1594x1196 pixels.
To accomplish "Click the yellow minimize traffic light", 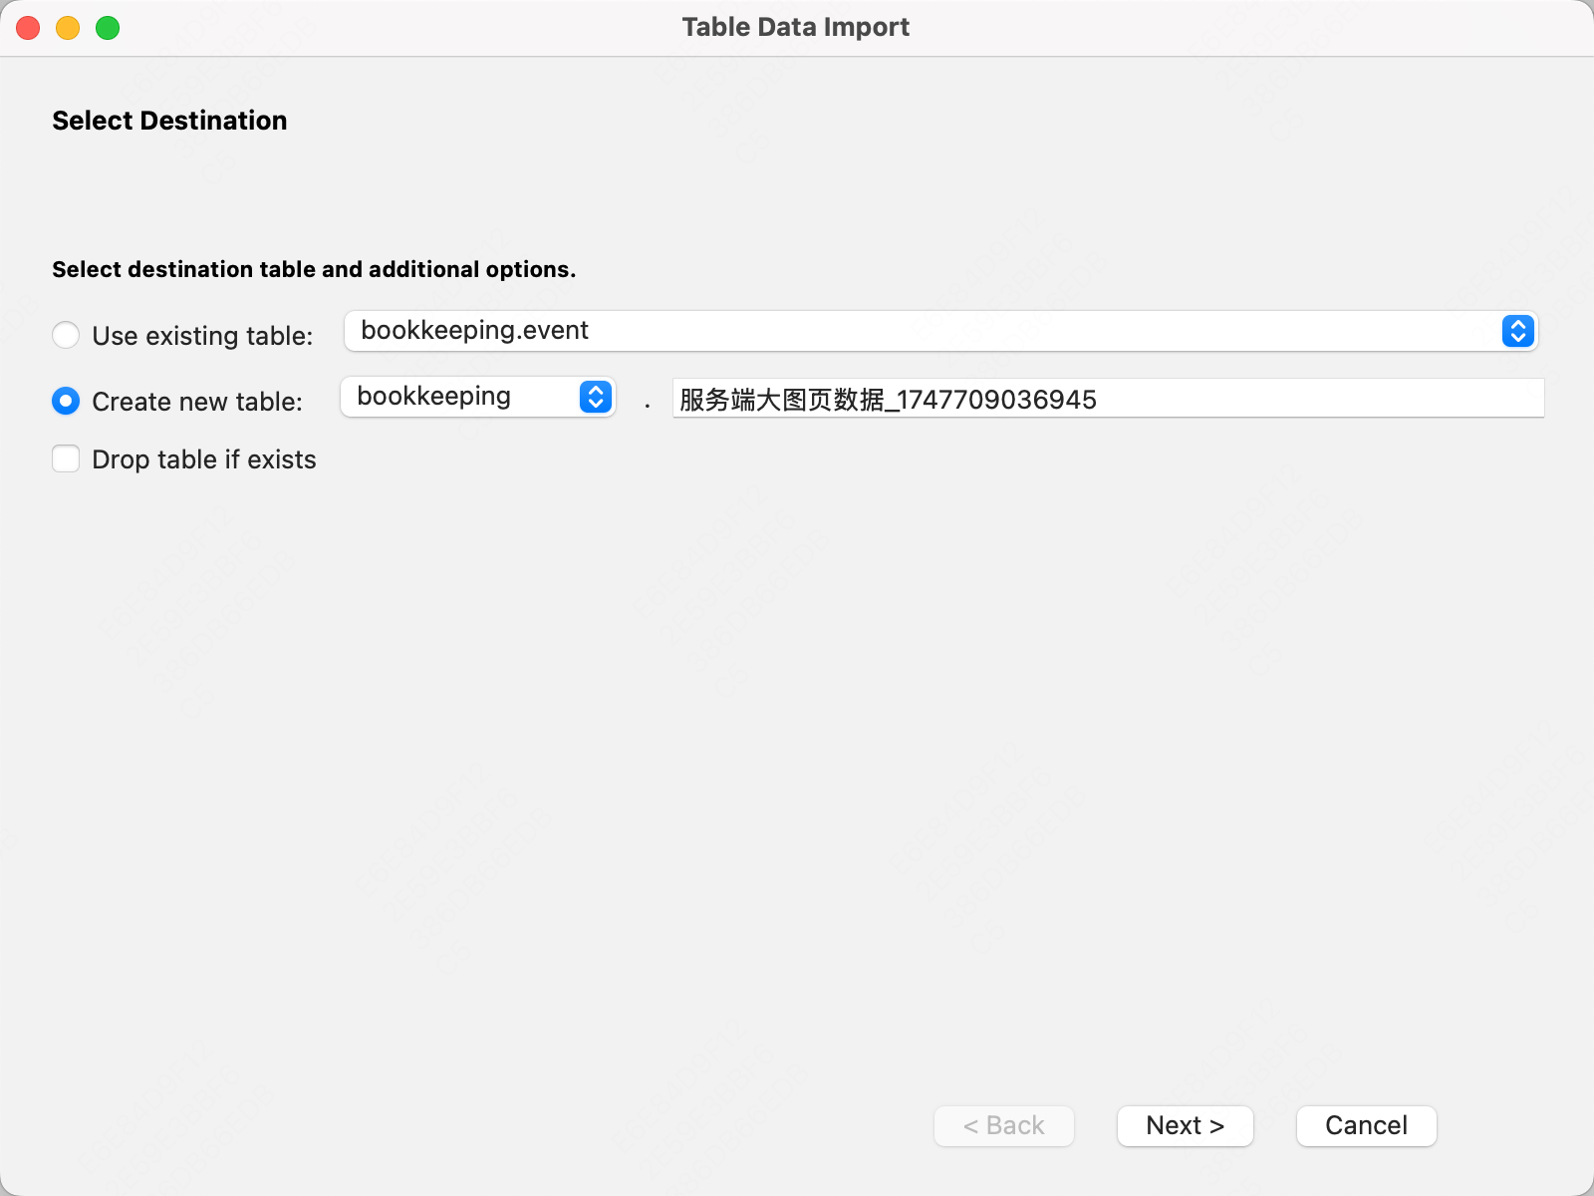I will click(67, 27).
